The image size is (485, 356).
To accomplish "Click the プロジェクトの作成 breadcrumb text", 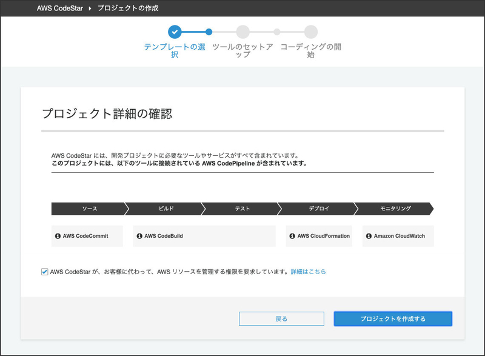I will pyautogui.click(x=128, y=8).
